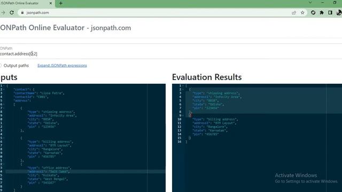Open the tab search chevron

[310, 3]
